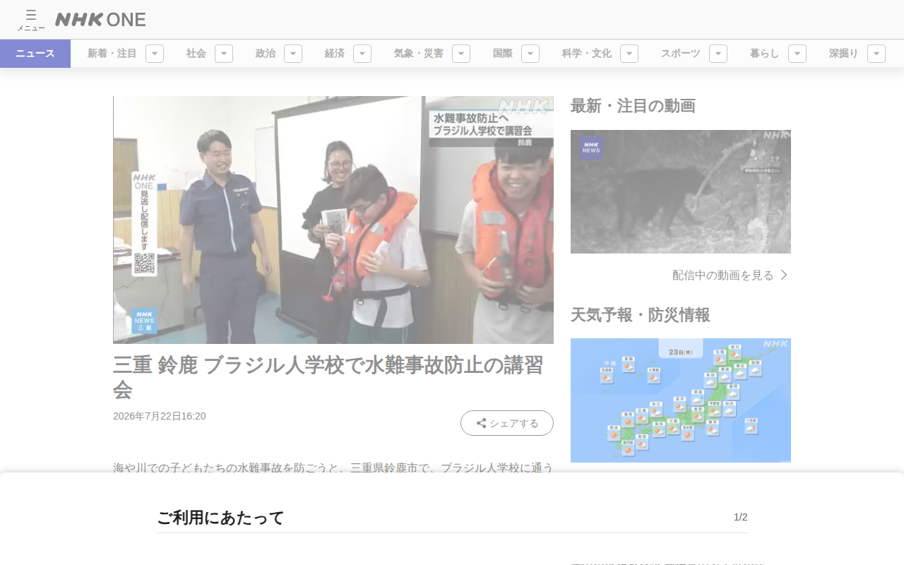Screen dimensions: 904x565
Task: Expand the 気象・災害 dropdown arrow
Action: (x=461, y=54)
